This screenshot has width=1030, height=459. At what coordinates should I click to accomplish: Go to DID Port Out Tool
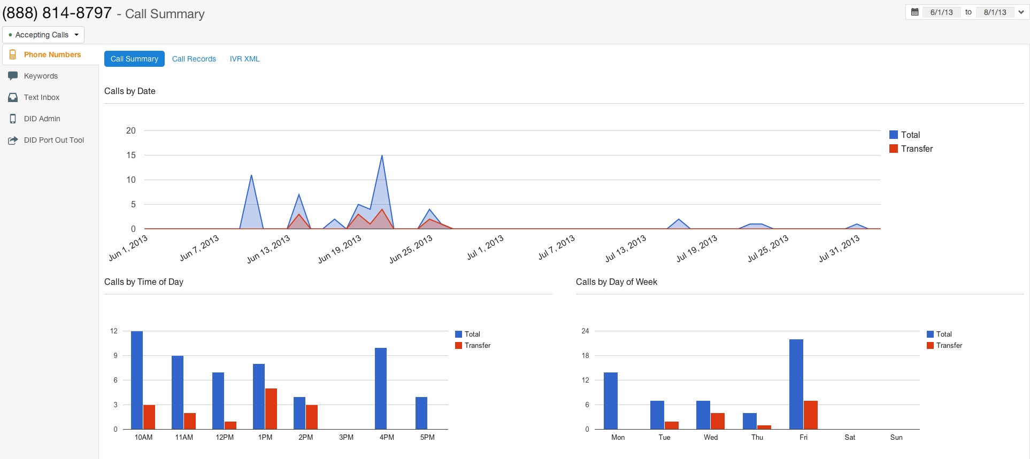[x=53, y=140]
